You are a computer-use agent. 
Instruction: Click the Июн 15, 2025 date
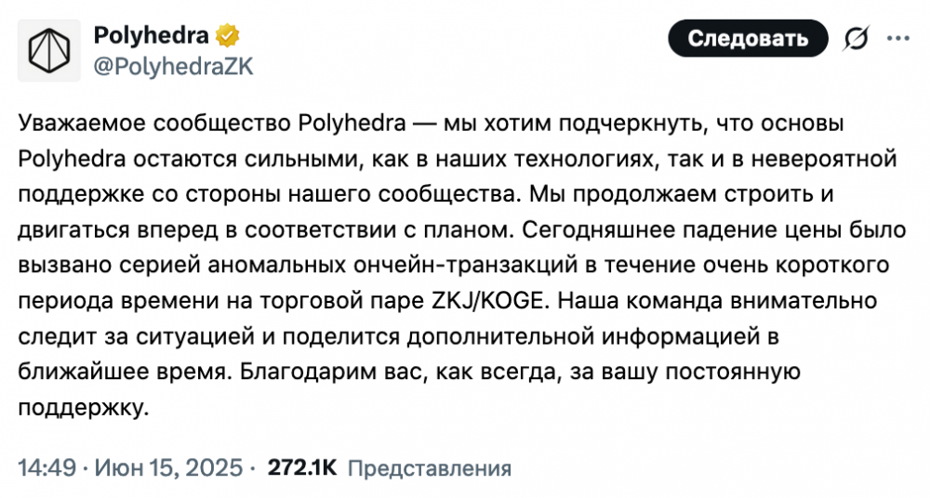168,467
